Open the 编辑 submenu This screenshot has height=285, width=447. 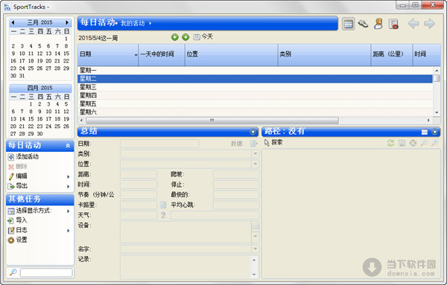pos(39,176)
